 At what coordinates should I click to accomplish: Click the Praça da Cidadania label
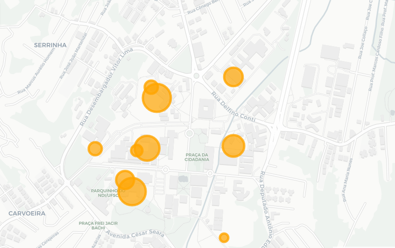197,157
